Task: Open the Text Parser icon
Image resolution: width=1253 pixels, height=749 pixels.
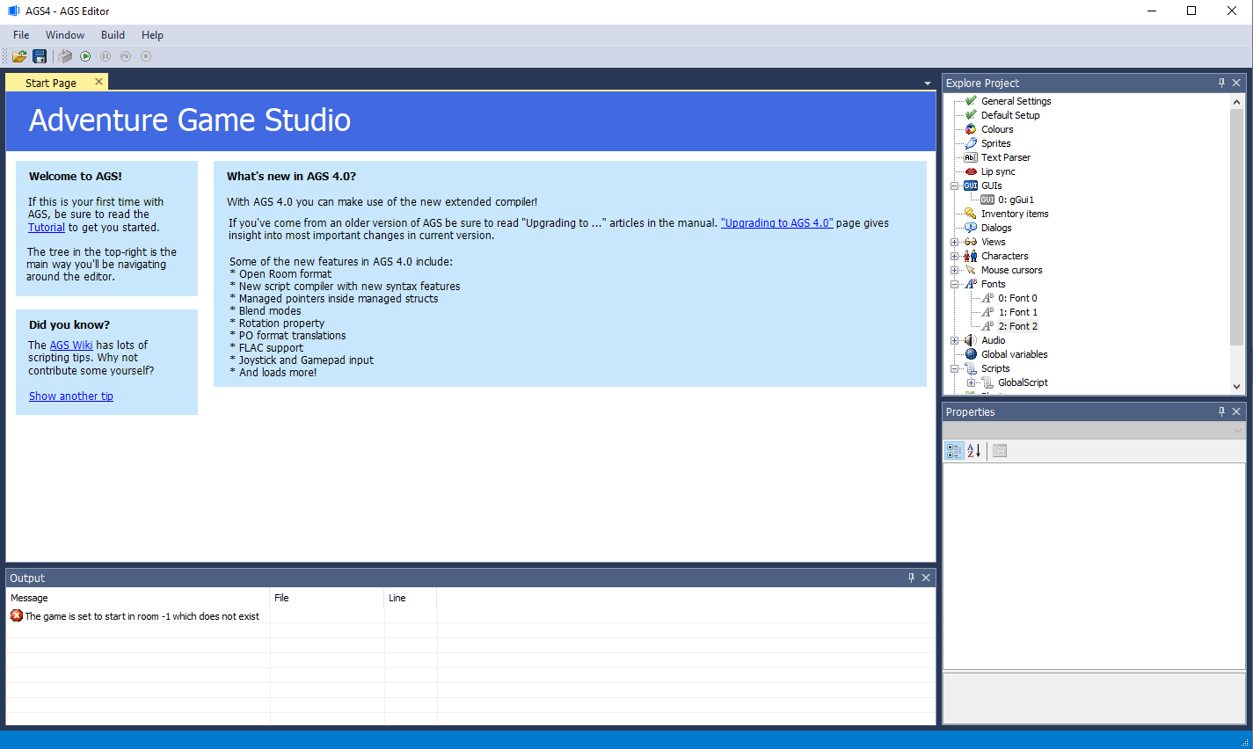Action: [971, 157]
